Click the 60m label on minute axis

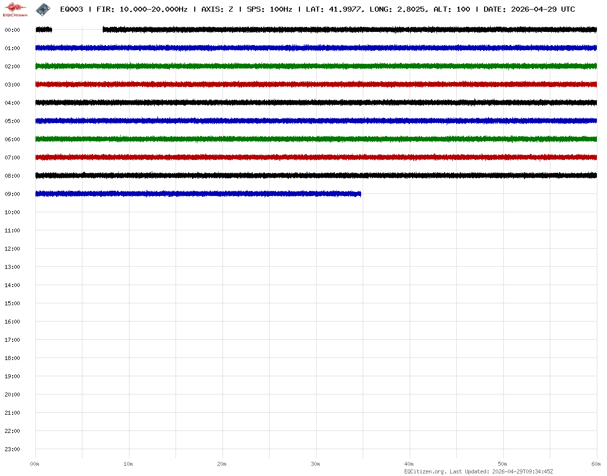596,464
